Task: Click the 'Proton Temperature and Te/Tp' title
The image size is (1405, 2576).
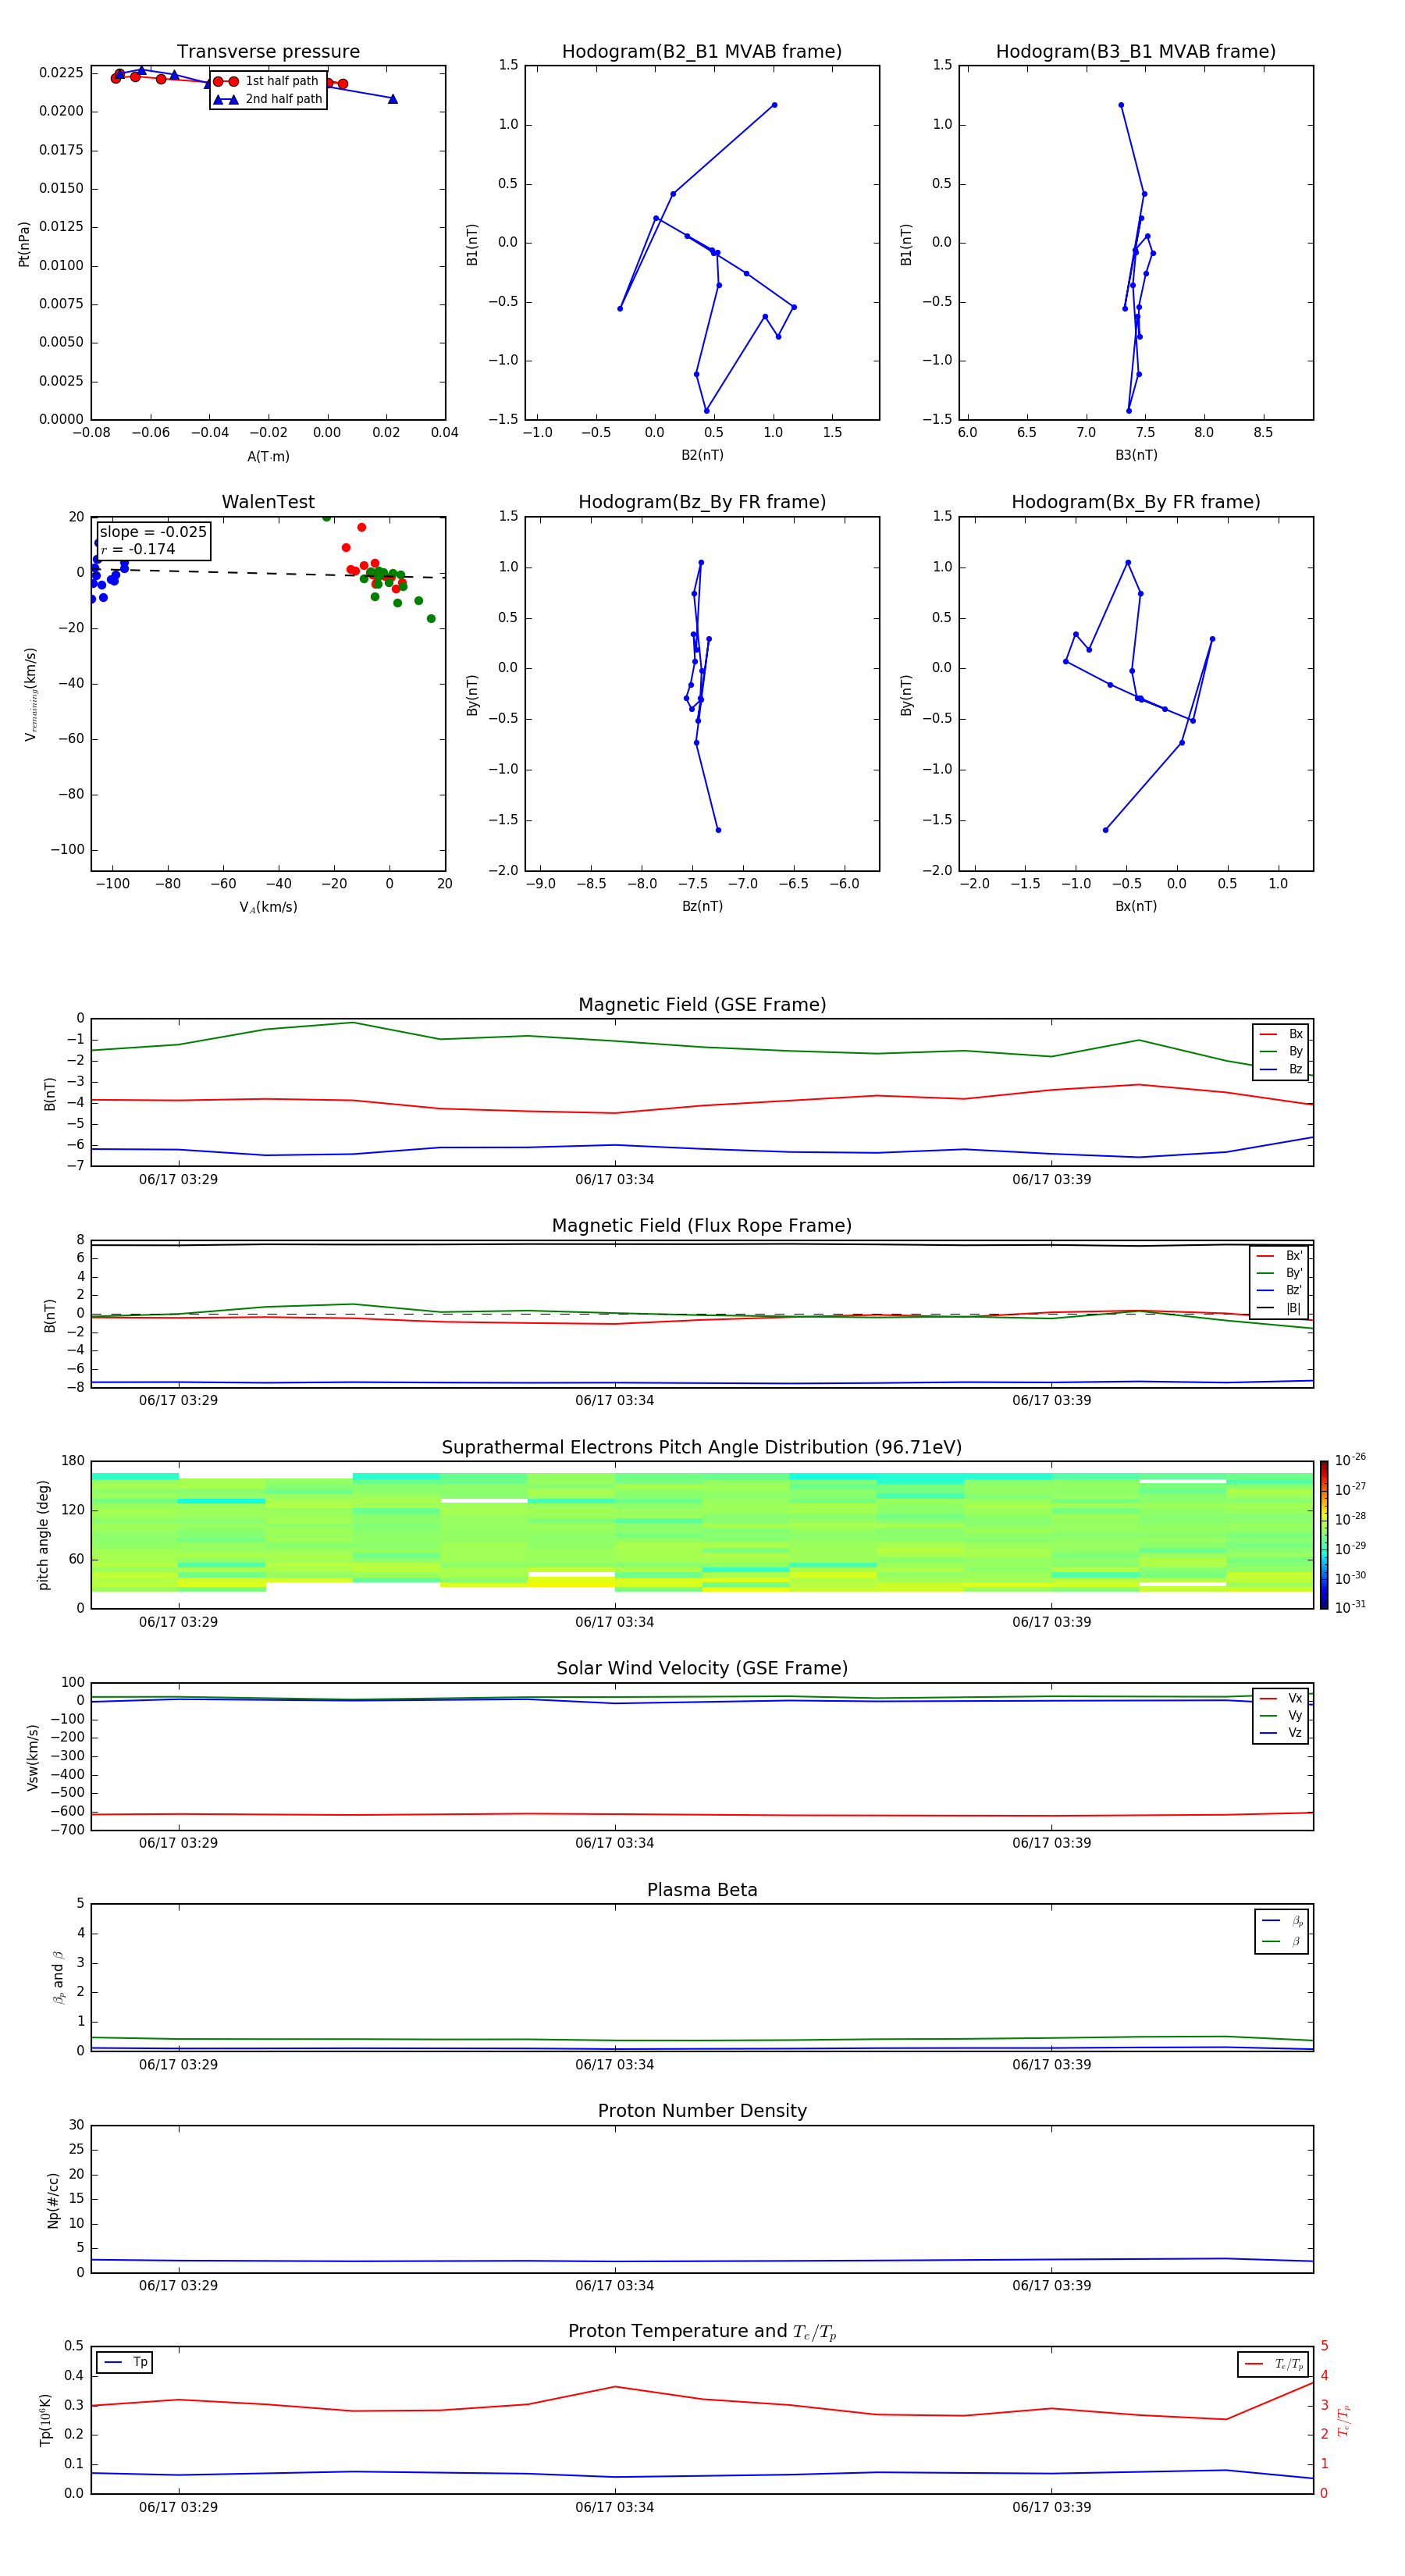Action: pos(702,2332)
